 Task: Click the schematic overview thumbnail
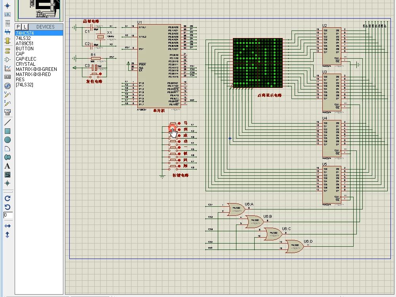click(x=39, y=10)
